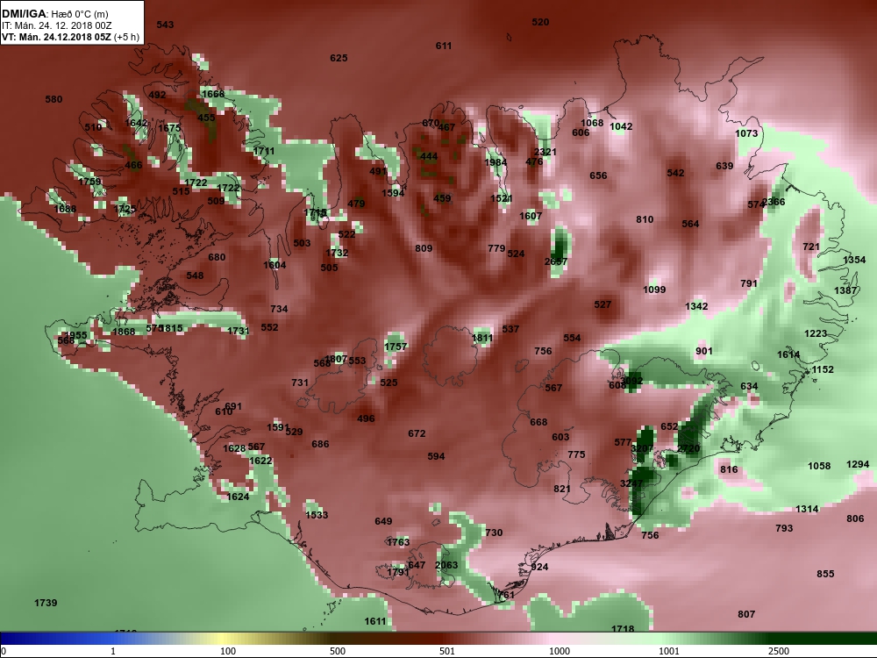Screen dimensions: 877x658
Task: Click the map value '1984'
Action: (496, 163)
